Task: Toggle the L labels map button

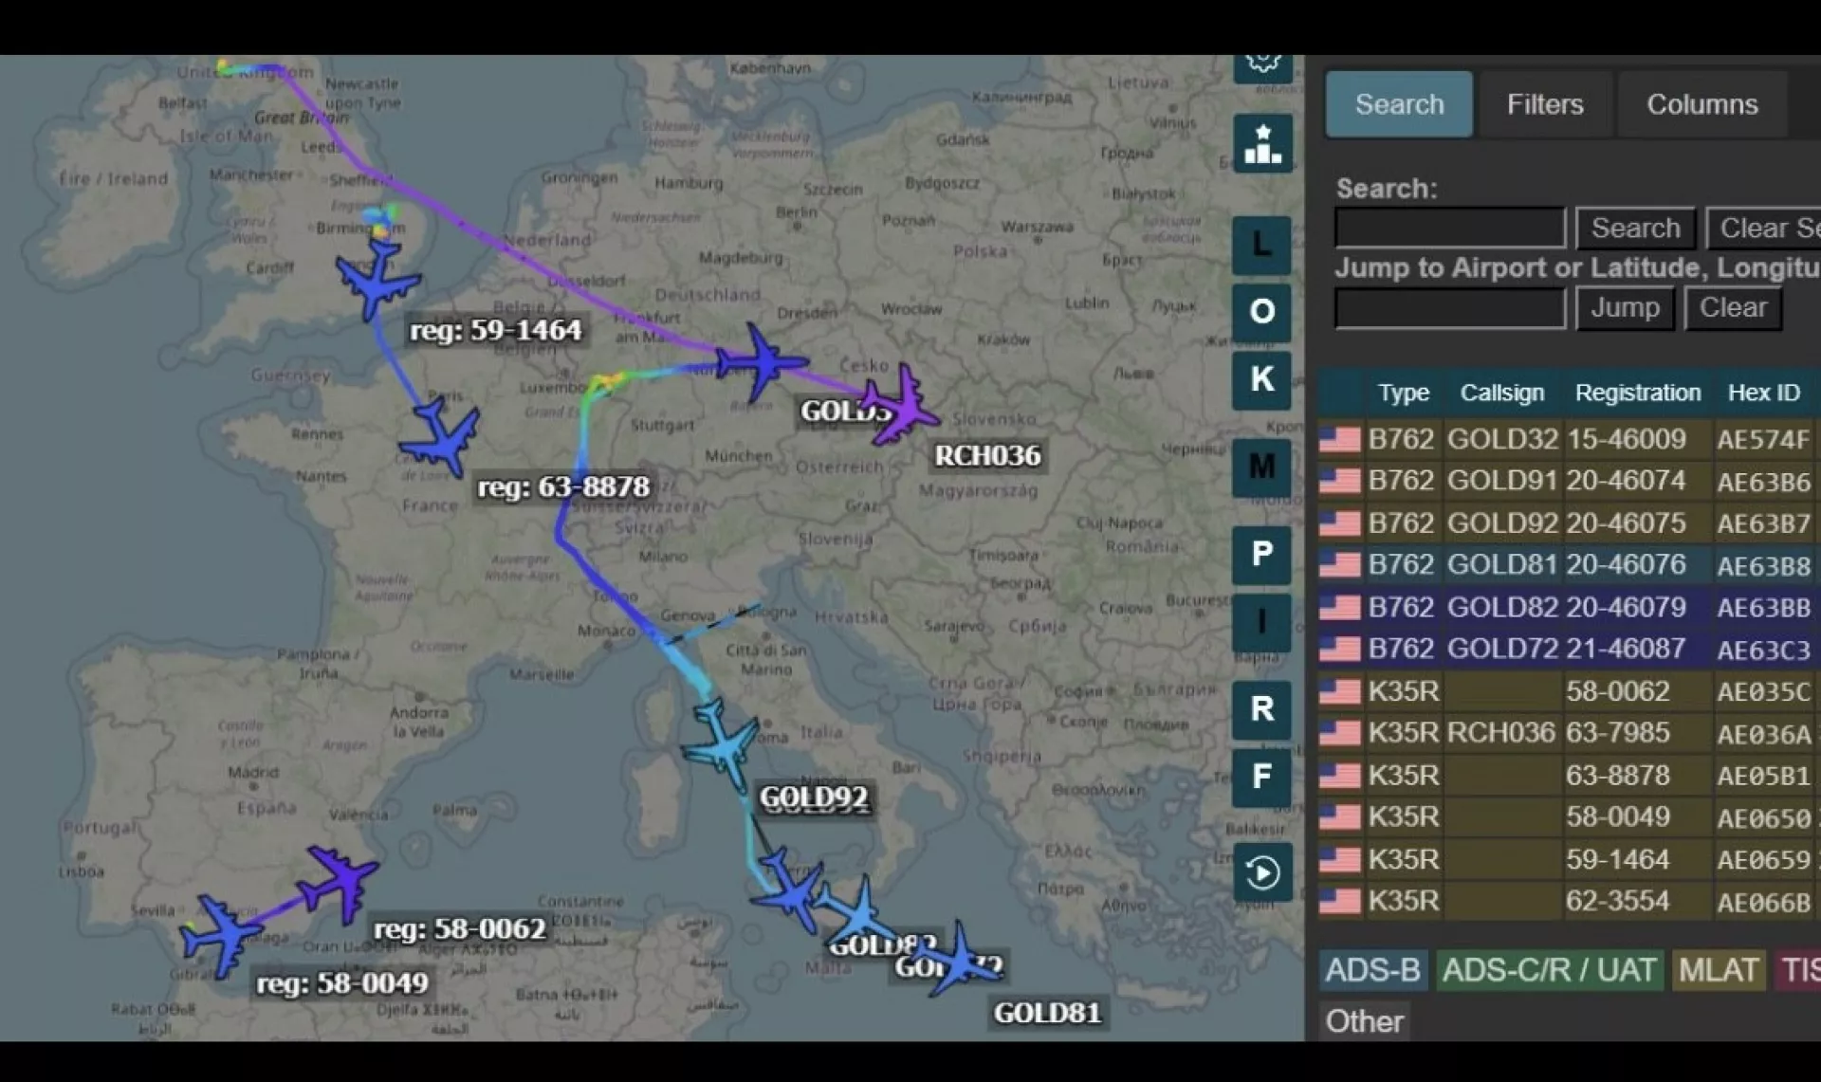Action: click(x=1261, y=246)
